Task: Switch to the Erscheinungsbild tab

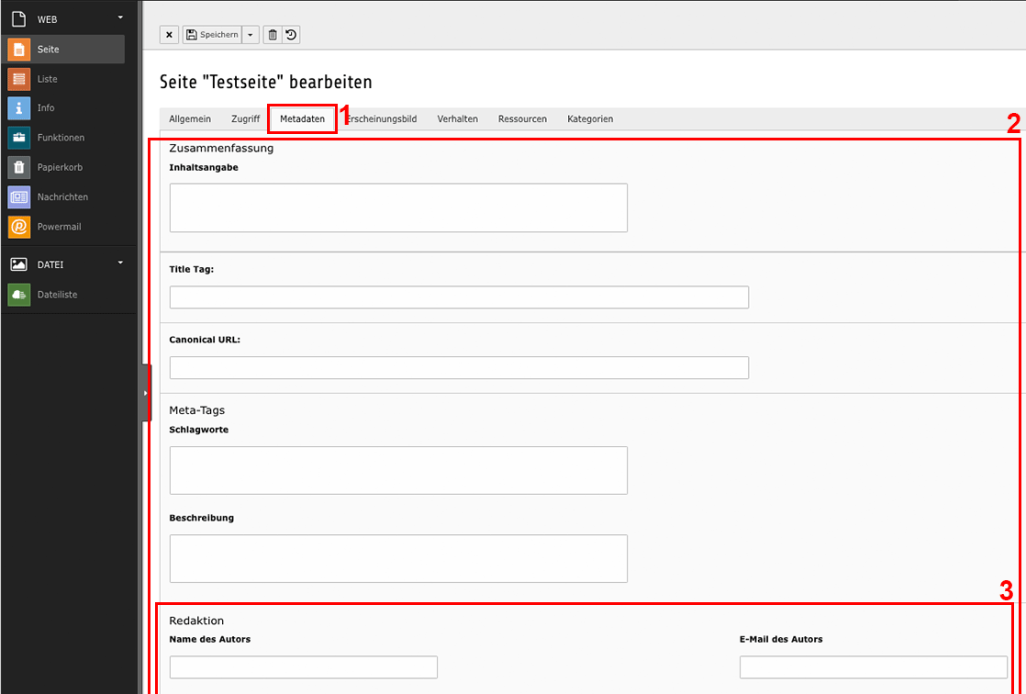Action: [x=382, y=118]
